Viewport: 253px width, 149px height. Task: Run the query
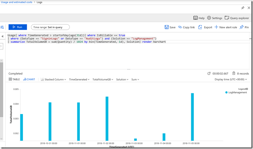tap(18, 27)
